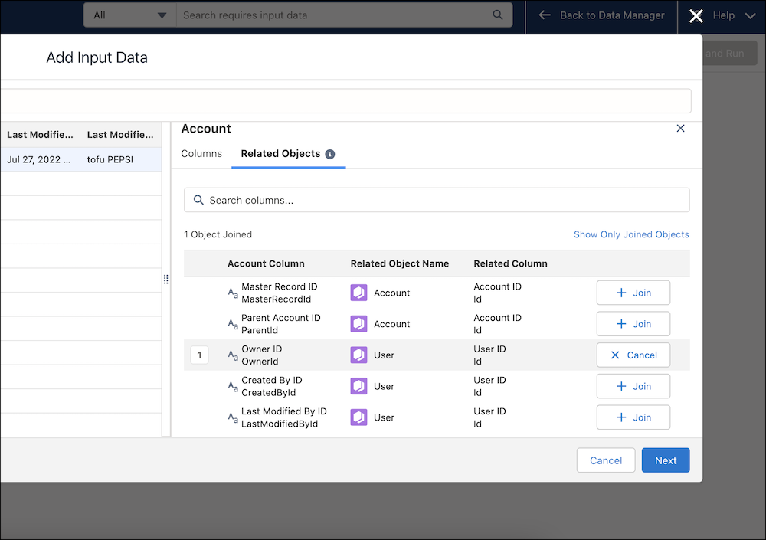Switch to the Columns tab
The image size is (766, 540).
(x=201, y=154)
